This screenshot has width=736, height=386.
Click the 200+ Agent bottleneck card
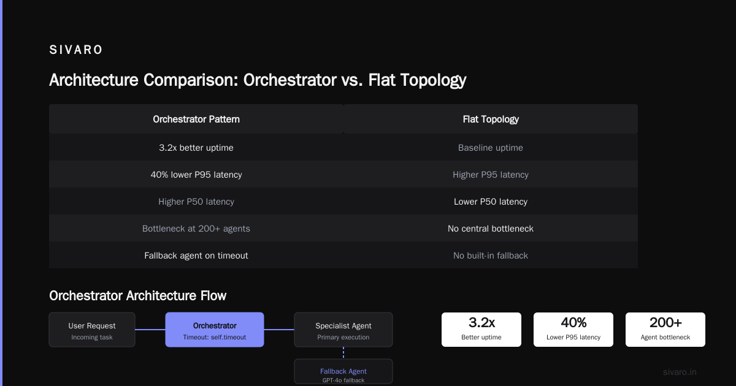point(665,330)
